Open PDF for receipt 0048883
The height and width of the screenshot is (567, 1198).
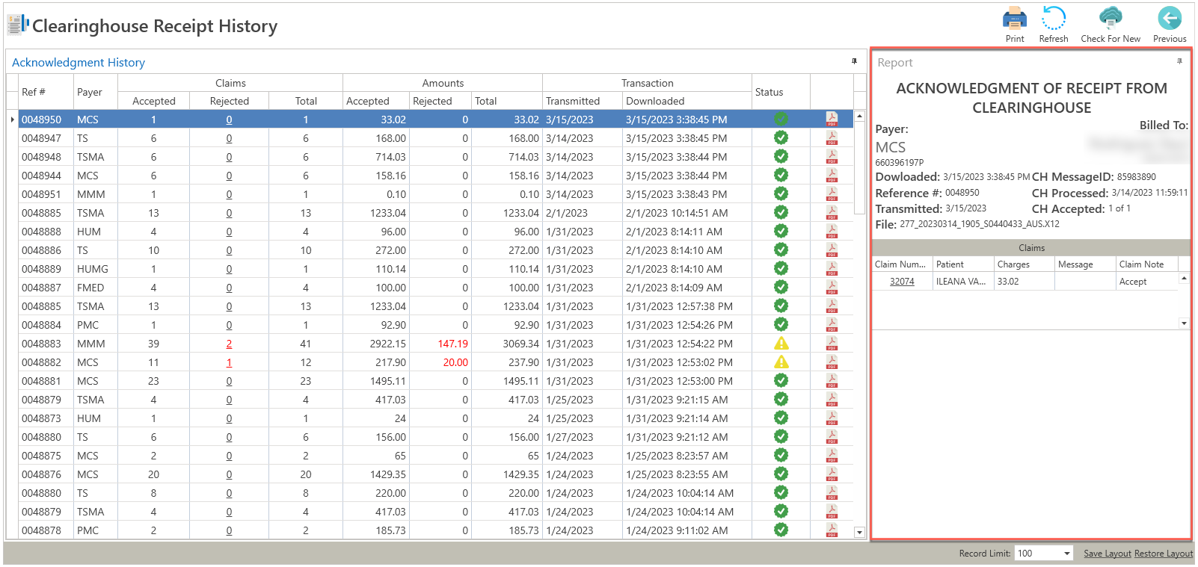pyautogui.click(x=832, y=343)
